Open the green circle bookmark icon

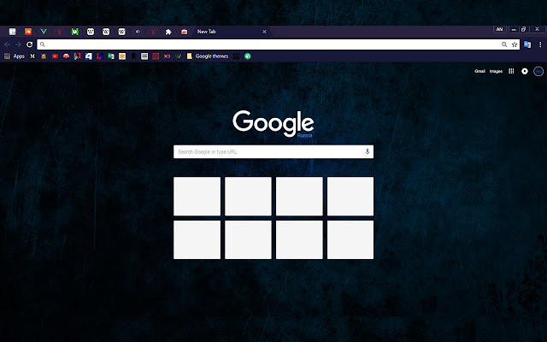(x=248, y=56)
